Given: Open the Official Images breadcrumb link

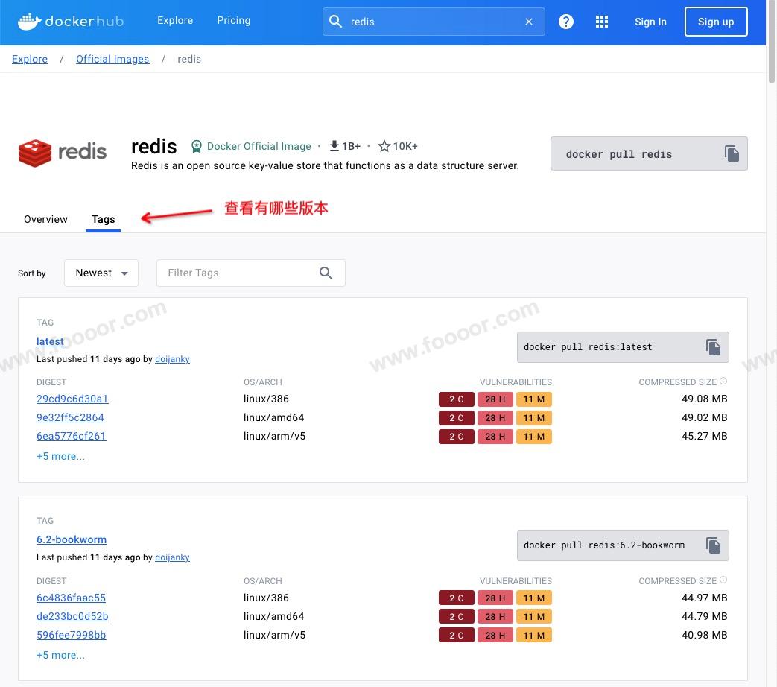Looking at the screenshot, I should click(x=112, y=59).
